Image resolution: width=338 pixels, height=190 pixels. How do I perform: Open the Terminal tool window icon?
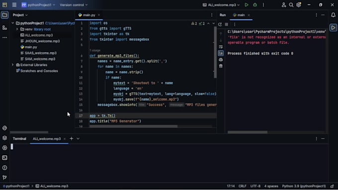tap(4, 158)
